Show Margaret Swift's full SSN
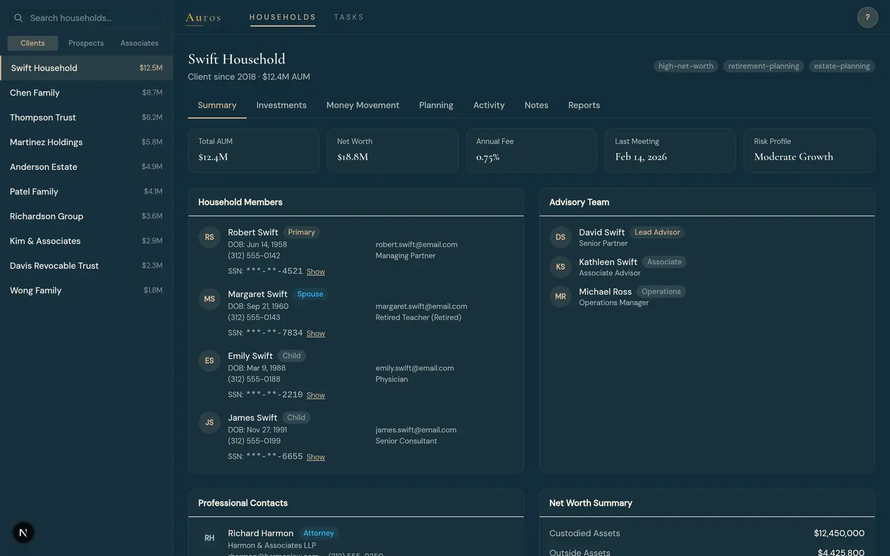Image resolution: width=890 pixels, height=556 pixels. click(316, 334)
